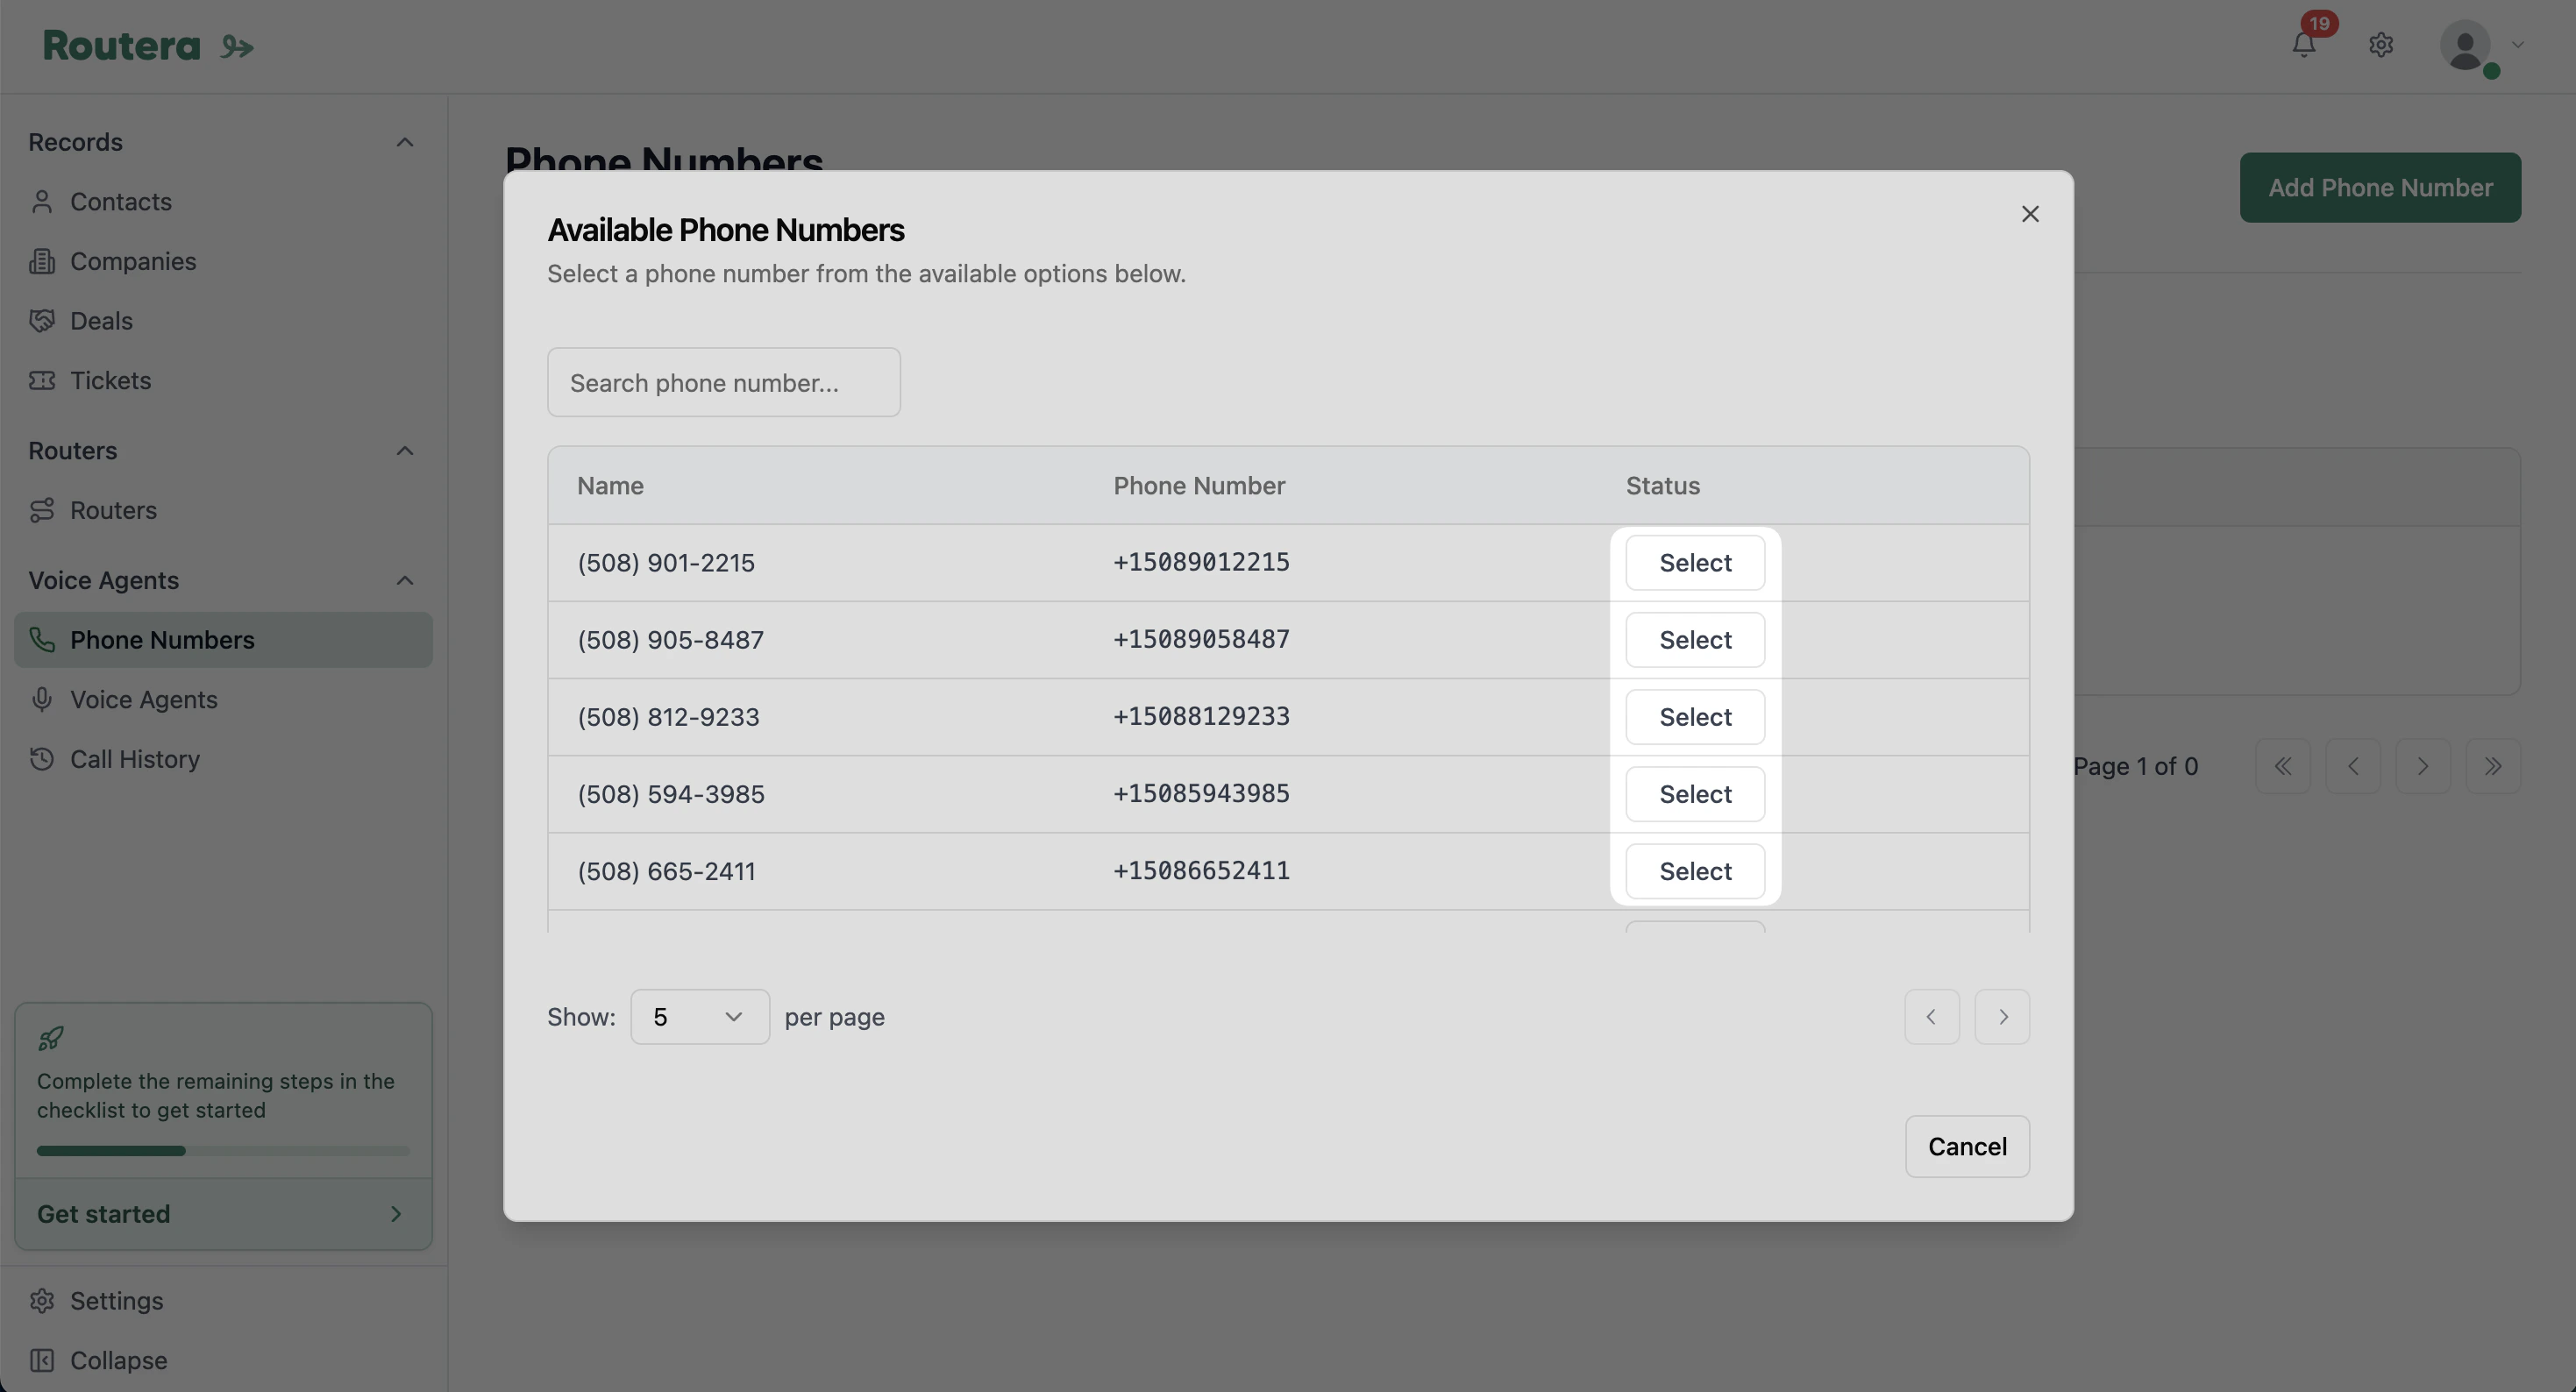Click the sidebar Settings gear icon
The height and width of the screenshot is (1392, 2576).
(x=42, y=1302)
